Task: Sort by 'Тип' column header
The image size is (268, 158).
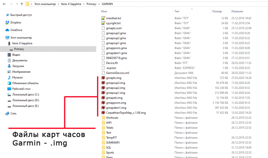Action: (177, 11)
